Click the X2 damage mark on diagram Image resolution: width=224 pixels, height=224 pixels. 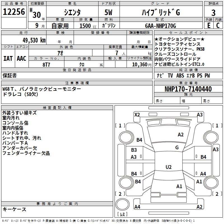pos(137,115)
